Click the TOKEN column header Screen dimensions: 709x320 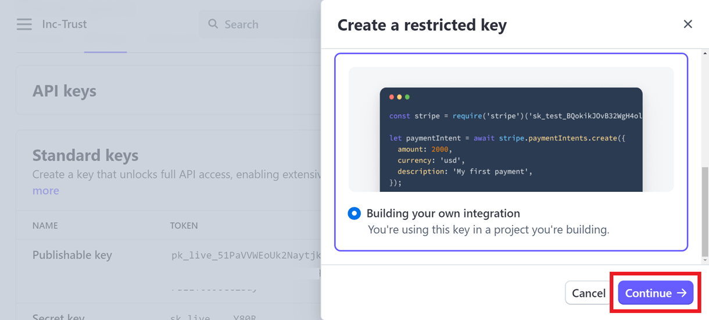coord(184,226)
